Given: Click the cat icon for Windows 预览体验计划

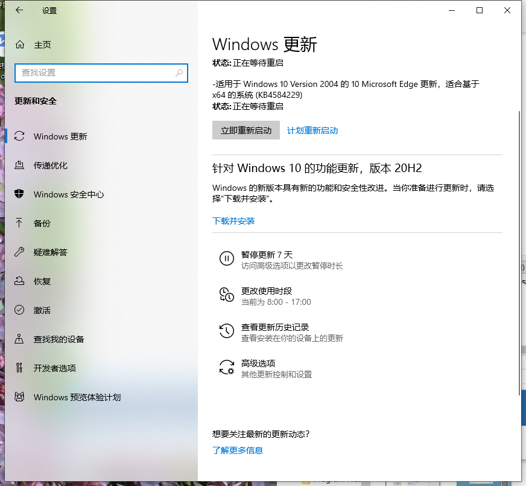Looking at the screenshot, I should tap(20, 397).
